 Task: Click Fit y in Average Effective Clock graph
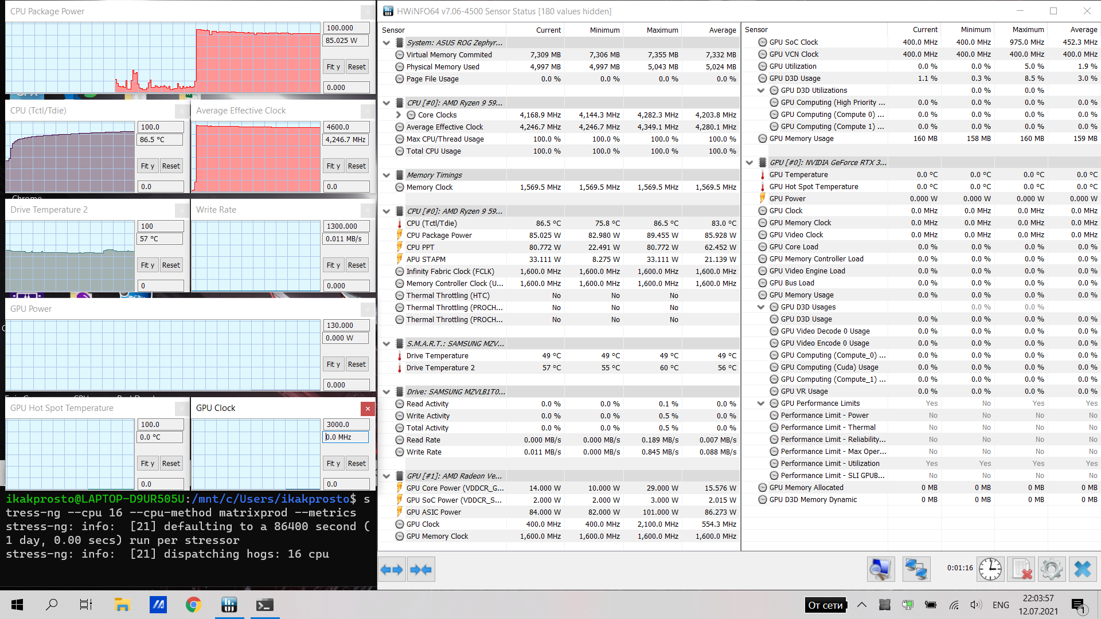coord(333,166)
